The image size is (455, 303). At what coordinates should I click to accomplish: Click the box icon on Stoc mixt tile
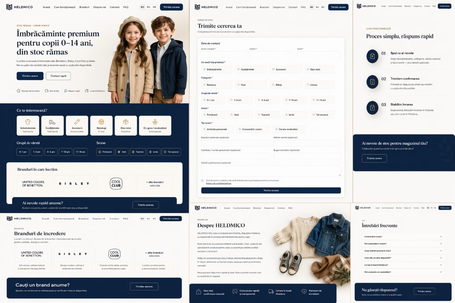[126, 121]
